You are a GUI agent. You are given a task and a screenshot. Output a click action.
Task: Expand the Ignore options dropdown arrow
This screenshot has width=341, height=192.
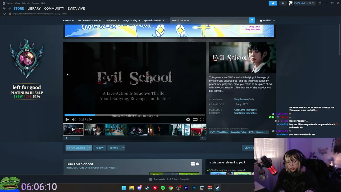[123, 148]
